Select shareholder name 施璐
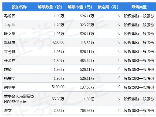156x117 pixels. (8, 69)
